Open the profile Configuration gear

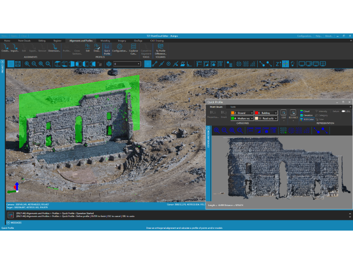120,48
